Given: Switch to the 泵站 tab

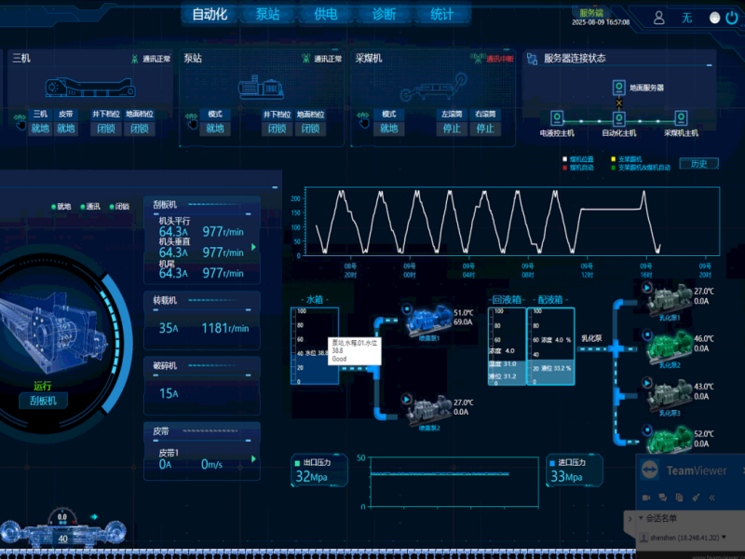Looking at the screenshot, I should coord(267,14).
